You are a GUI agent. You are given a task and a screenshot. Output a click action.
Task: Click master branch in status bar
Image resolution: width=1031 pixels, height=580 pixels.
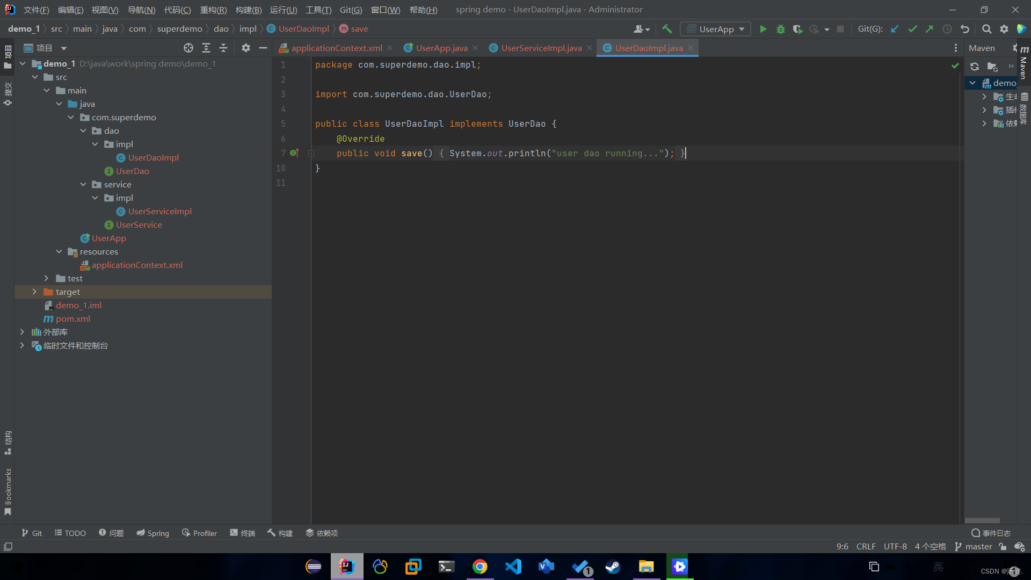pos(974,547)
